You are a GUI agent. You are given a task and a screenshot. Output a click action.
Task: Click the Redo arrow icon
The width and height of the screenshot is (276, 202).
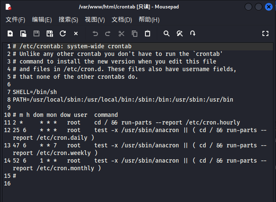108,33
